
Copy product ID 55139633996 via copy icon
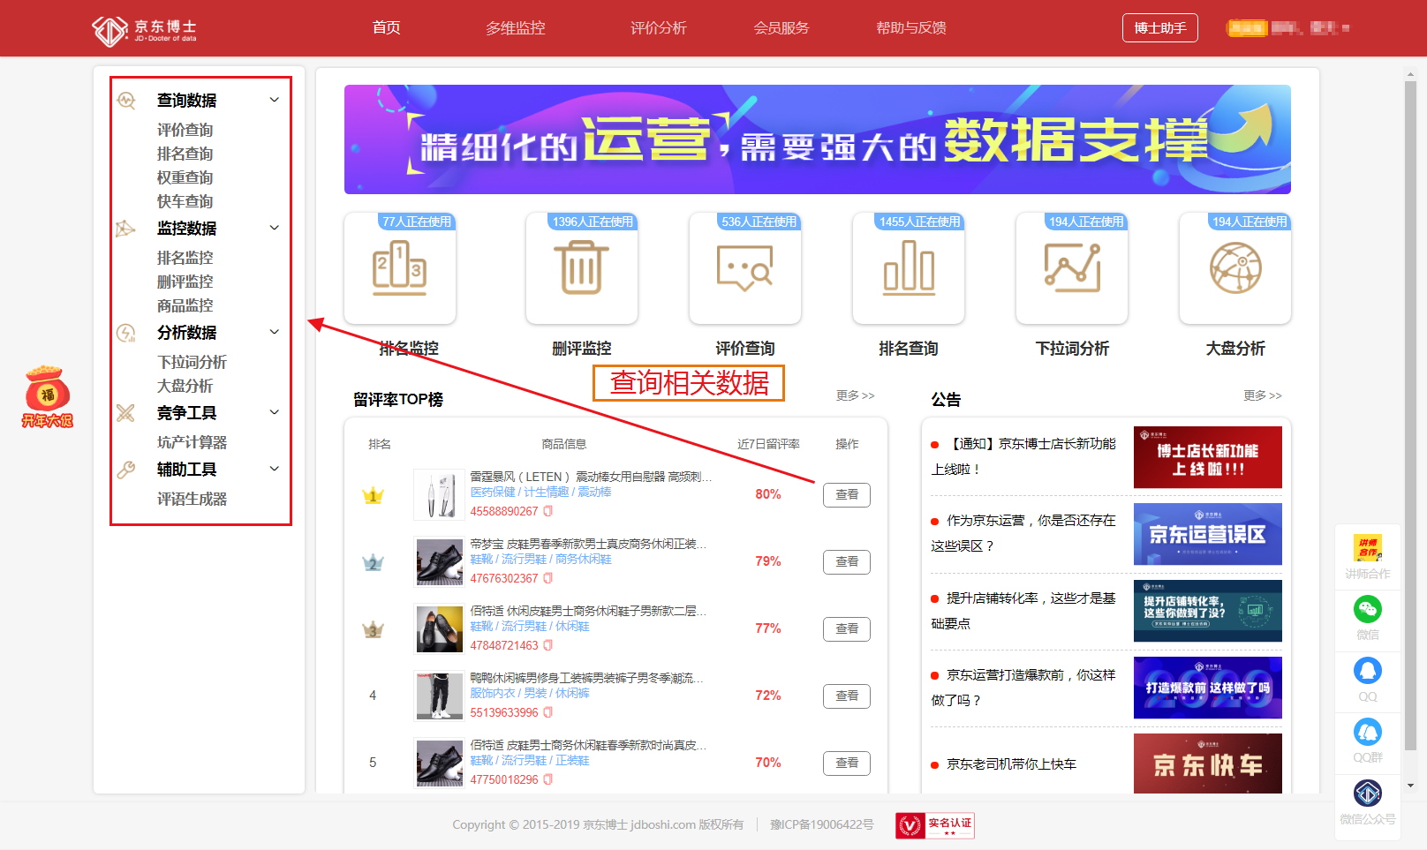pyautogui.click(x=548, y=712)
